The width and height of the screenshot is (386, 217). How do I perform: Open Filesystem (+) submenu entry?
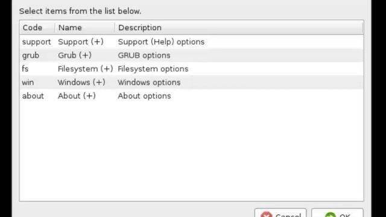86,69
